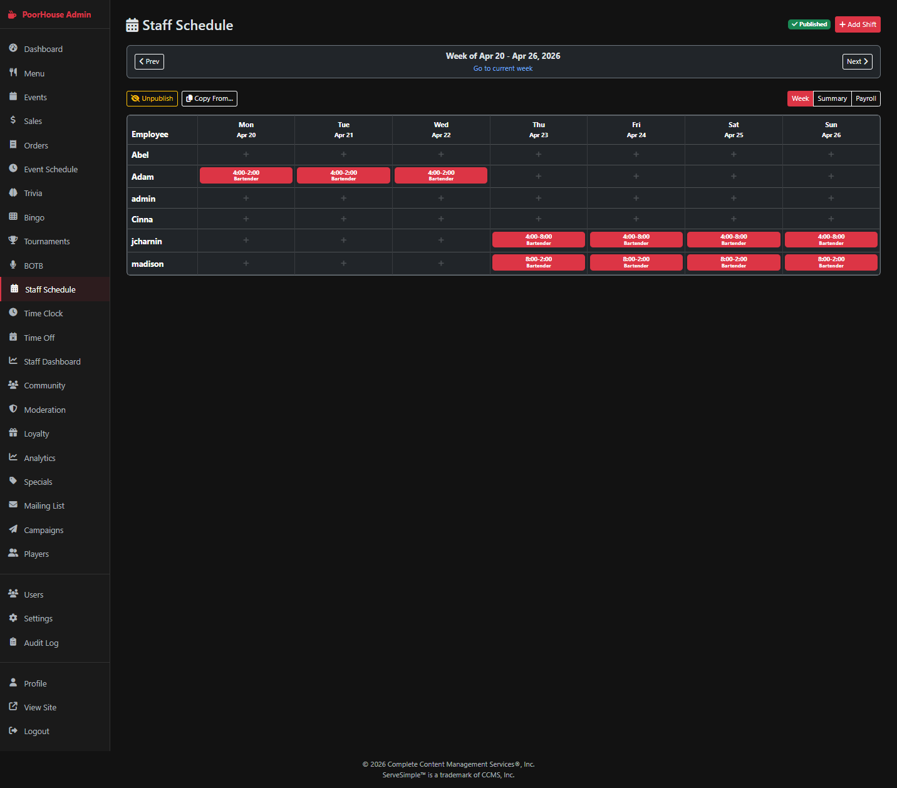Image resolution: width=897 pixels, height=788 pixels.
Task: Switch to the Payroll view tab
Action: pos(866,98)
